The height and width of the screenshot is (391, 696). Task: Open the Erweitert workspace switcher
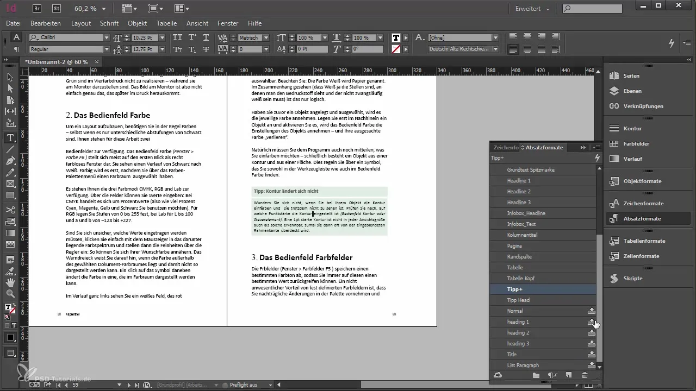532,9
